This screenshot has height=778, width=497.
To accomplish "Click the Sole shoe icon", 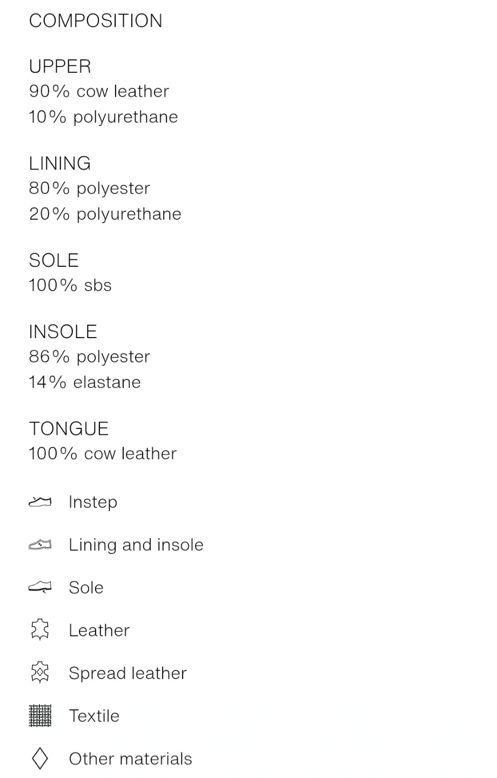I will [39, 587].
